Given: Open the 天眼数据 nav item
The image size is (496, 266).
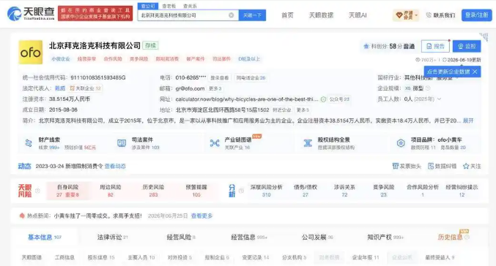Looking at the screenshot, I should click(321, 15).
